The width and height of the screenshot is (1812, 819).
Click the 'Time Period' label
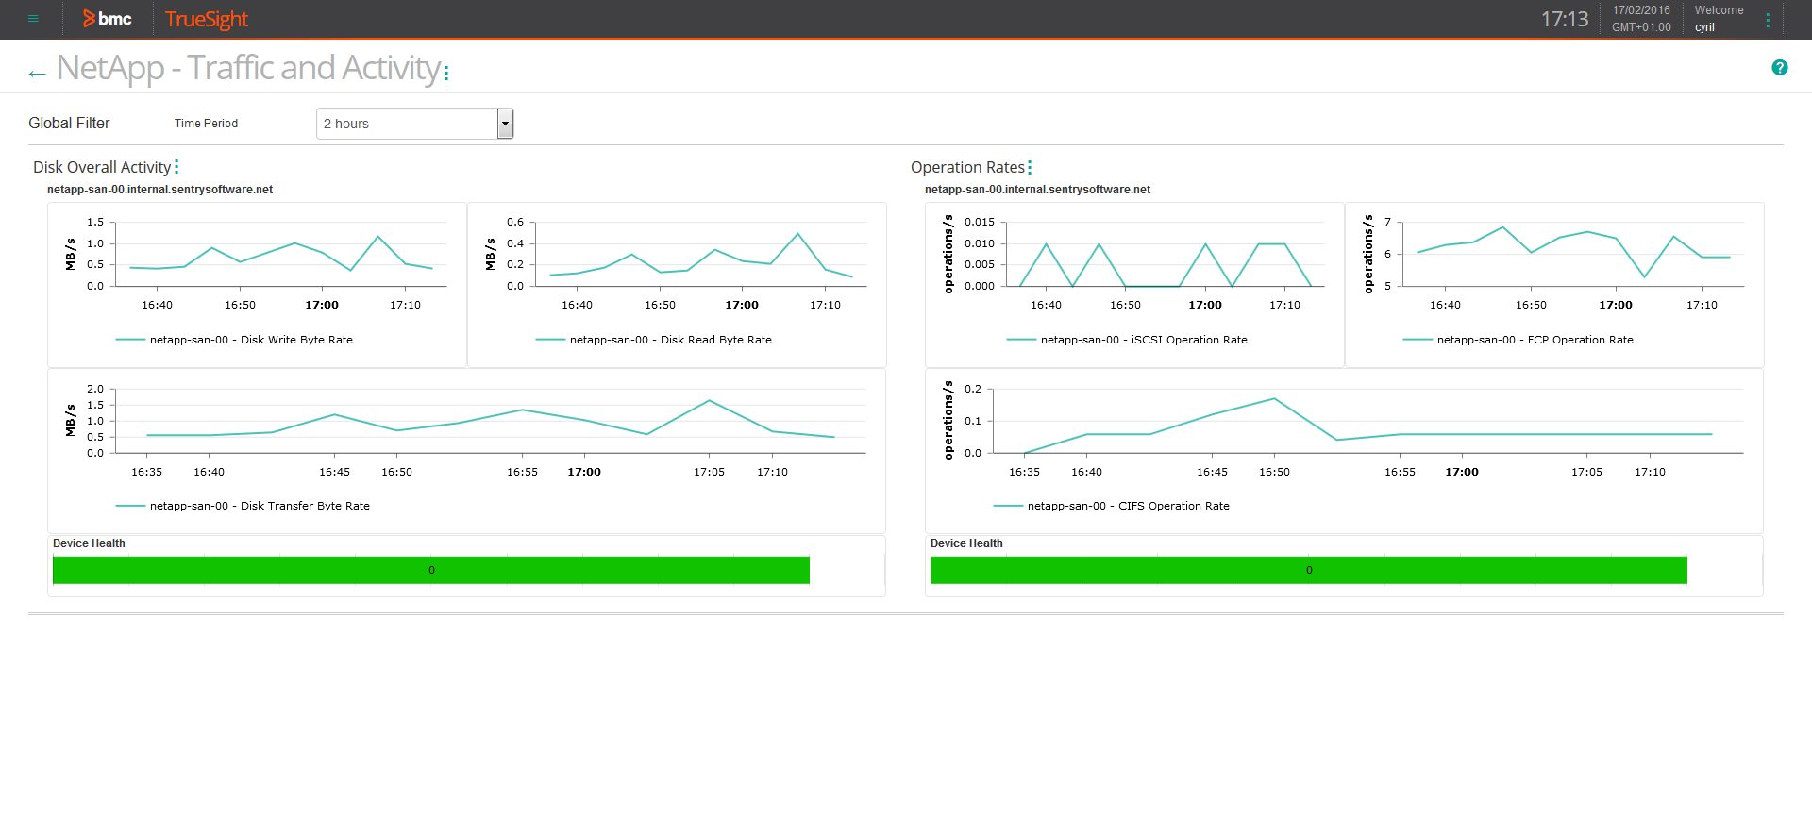tap(206, 124)
